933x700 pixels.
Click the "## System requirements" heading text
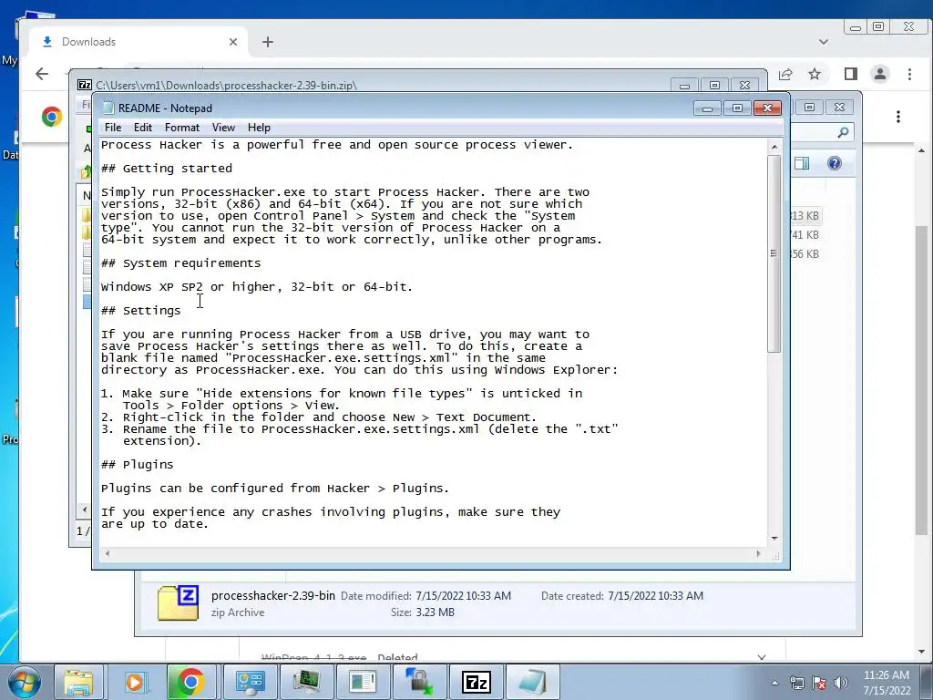tap(181, 263)
